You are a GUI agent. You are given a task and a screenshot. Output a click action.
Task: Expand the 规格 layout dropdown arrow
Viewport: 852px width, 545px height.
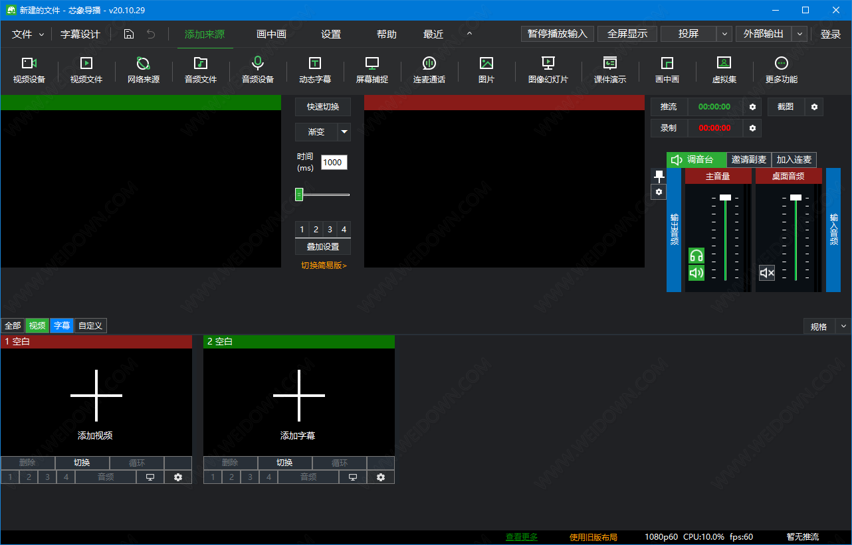tap(843, 327)
